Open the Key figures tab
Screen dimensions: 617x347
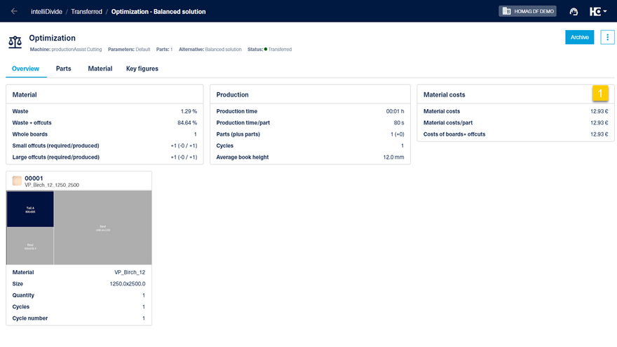pos(142,69)
